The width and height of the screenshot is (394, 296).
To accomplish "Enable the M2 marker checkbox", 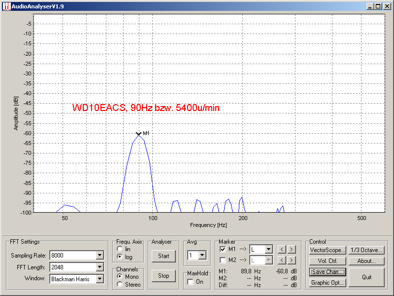I will tap(223, 260).
